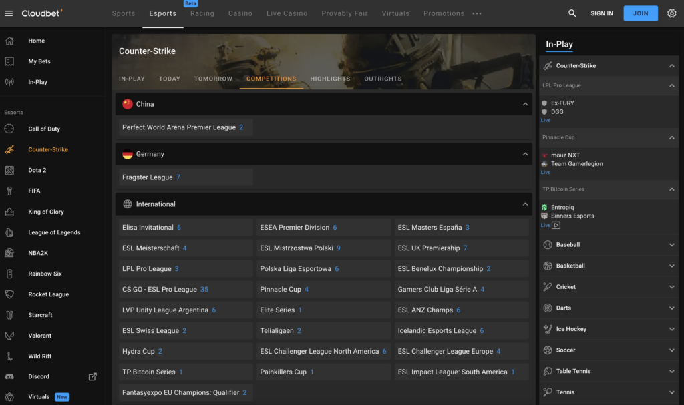Screen dimensions: 684x405
Task: Click the Counter-Strike rifle icon in sidebar
Action: (x=9, y=149)
